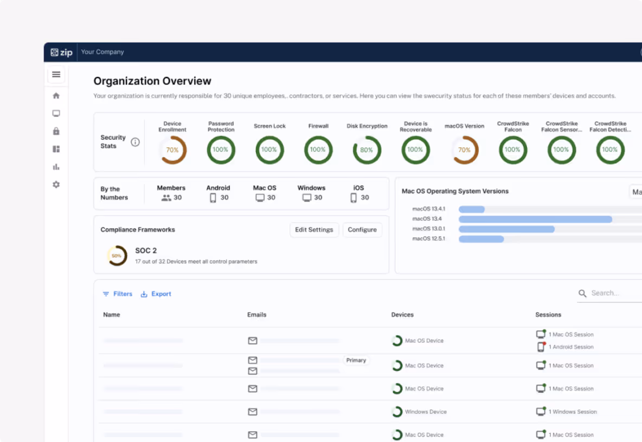Click the email icon in the first member row
Viewport: 642px width, 442px height.
[x=253, y=341]
